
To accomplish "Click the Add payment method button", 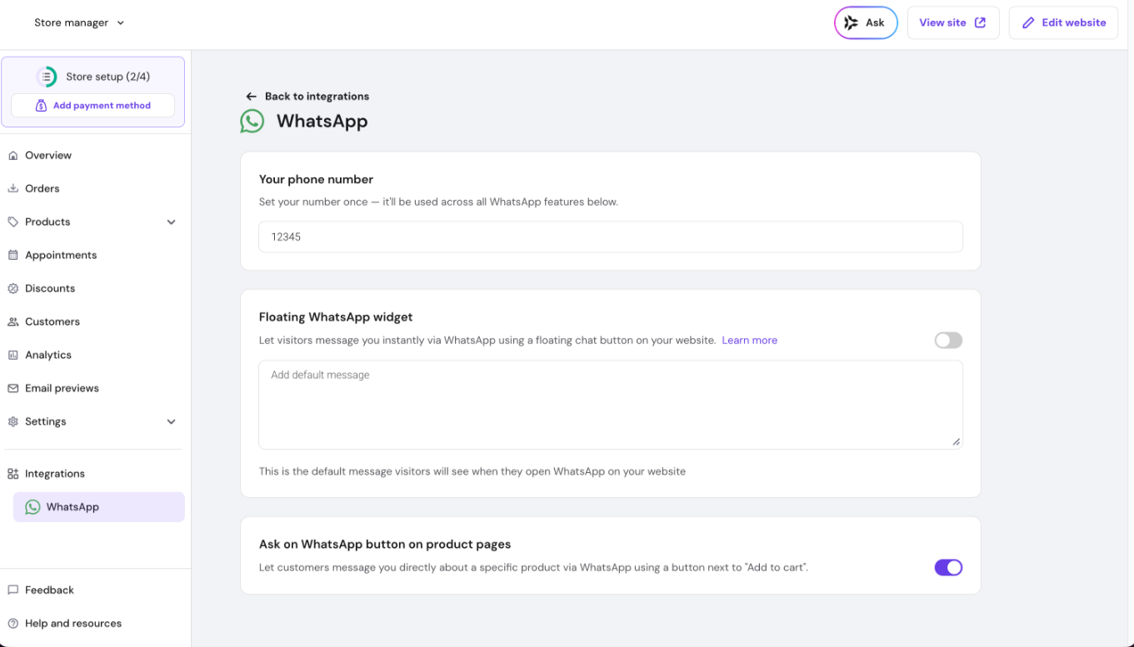I will click(x=92, y=106).
